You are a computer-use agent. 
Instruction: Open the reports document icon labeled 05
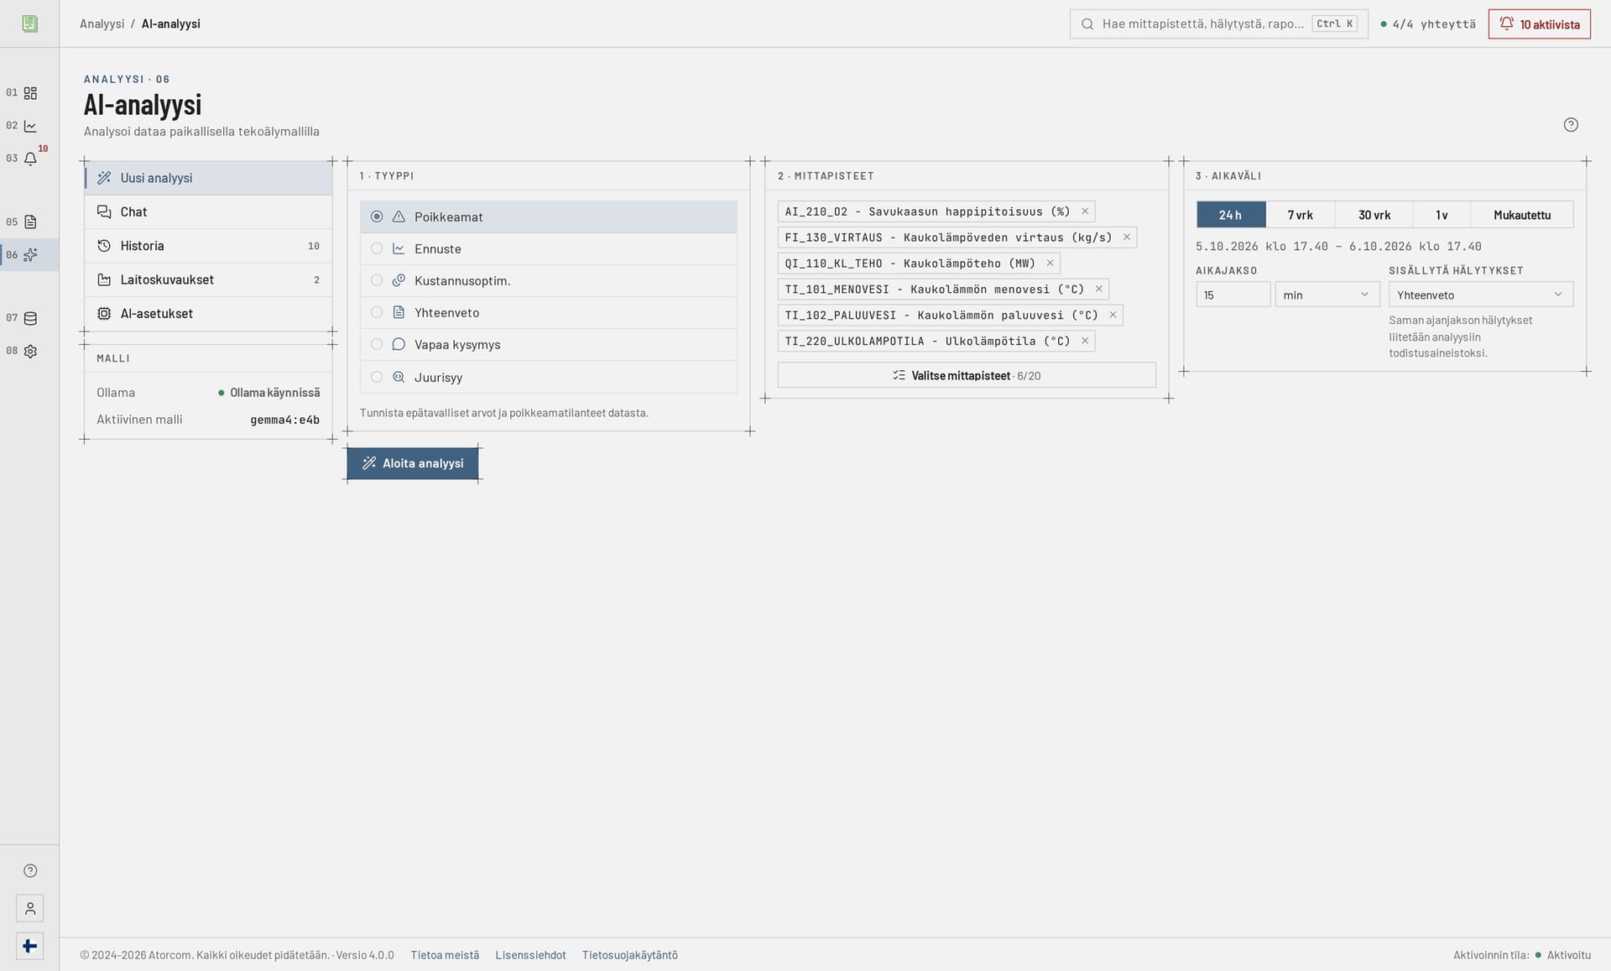30,222
